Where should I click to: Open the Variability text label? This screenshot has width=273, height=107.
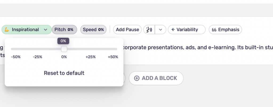(187, 30)
